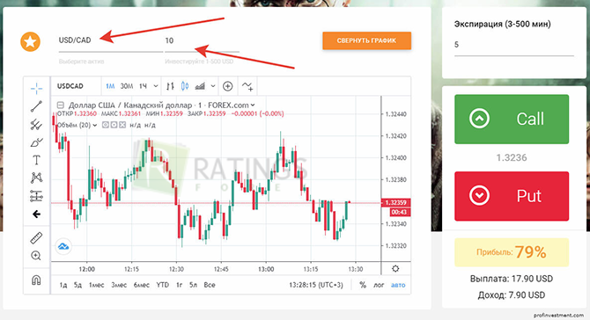Viewport: 590px width, 320px height.
Task: Toggle auto scale авто
Action: click(x=398, y=285)
